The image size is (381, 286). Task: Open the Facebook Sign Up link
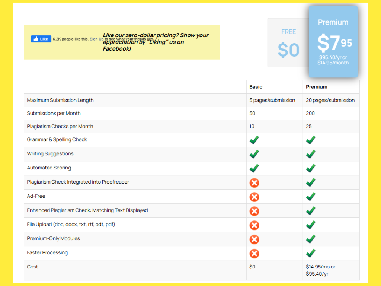coord(96,39)
